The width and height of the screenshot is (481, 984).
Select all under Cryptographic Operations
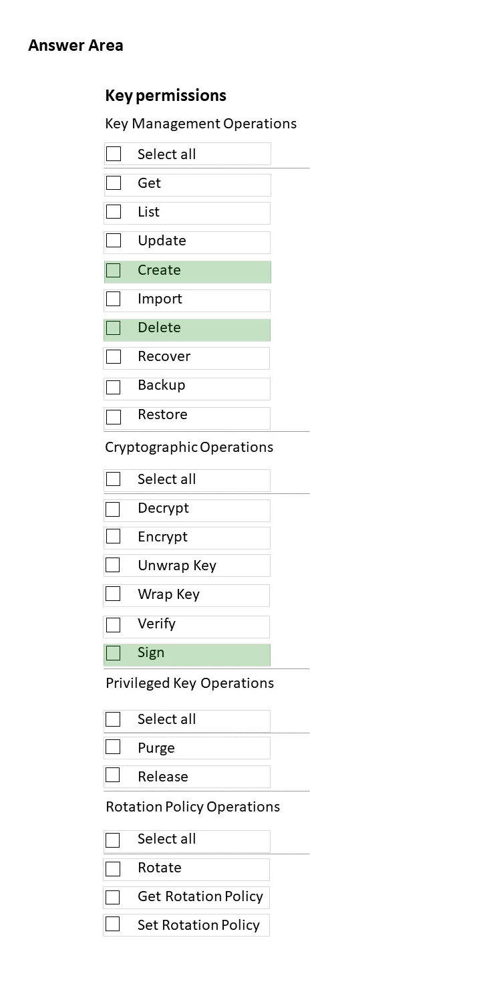tap(114, 479)
